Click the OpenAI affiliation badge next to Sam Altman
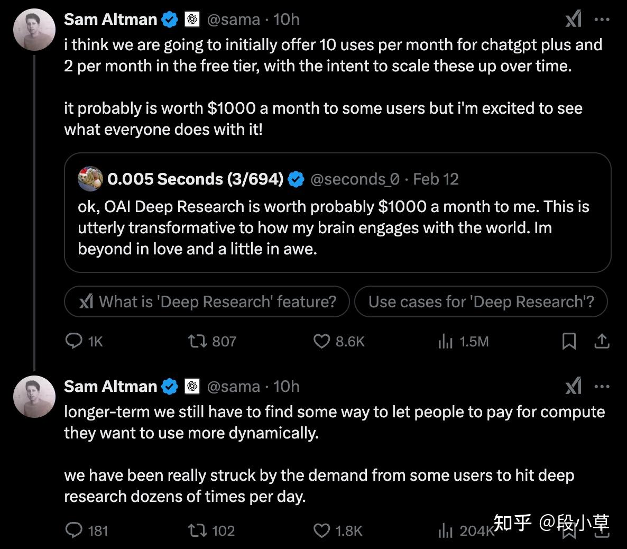Image resolution: width=627 pixels, height=549 pixels. tap(193, 19)
